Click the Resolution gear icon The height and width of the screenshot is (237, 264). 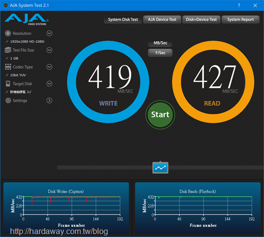[8, 34]
